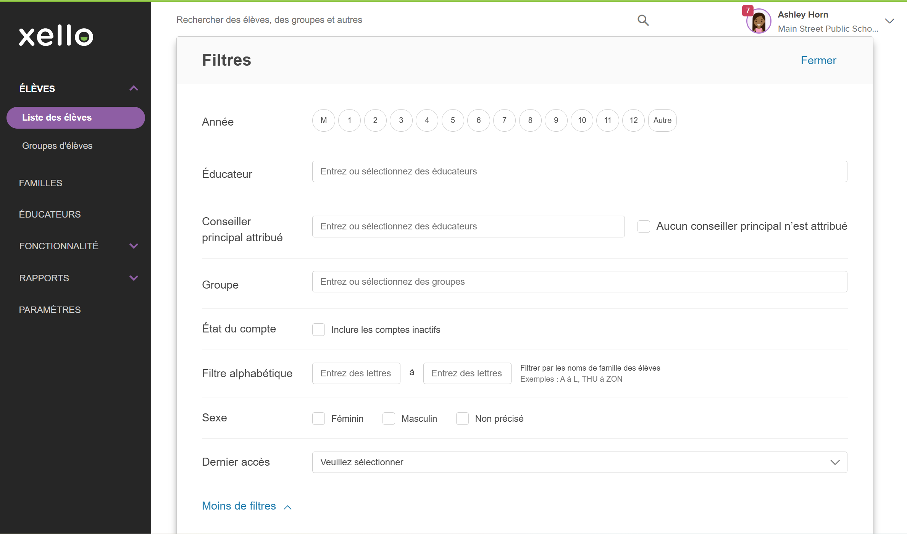The height and width of the screenshot is (534, 907).
Task: Open Ashley Horn's profile avatar
Action: pos(759,22)
